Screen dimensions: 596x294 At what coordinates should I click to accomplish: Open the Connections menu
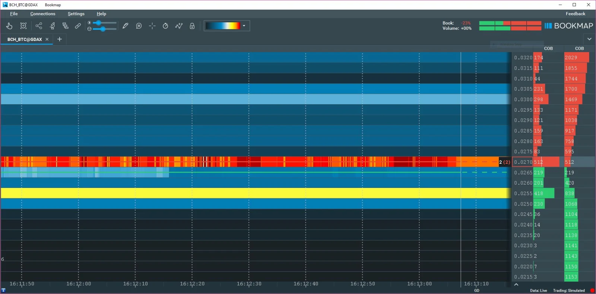pos(43,14)
